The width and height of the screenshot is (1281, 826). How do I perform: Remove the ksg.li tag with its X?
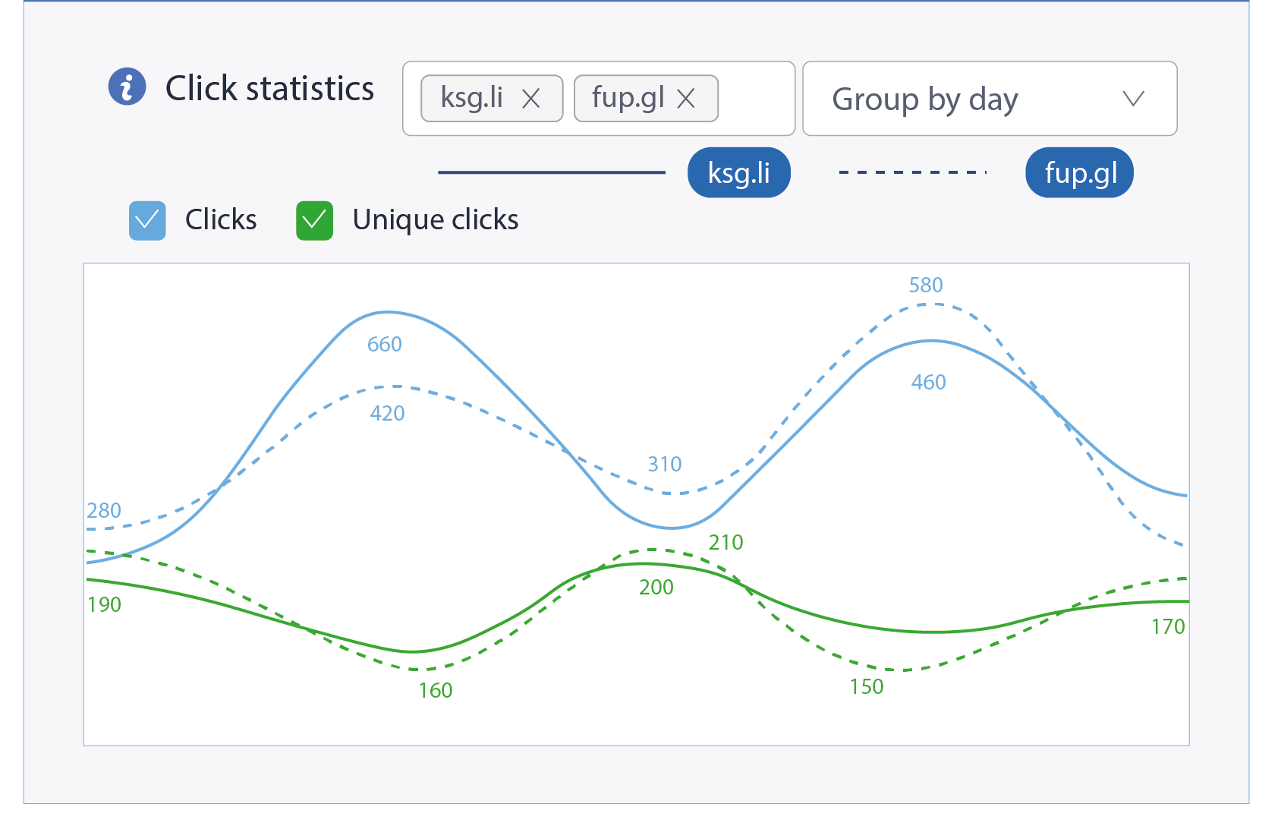[x=531, y=98]
